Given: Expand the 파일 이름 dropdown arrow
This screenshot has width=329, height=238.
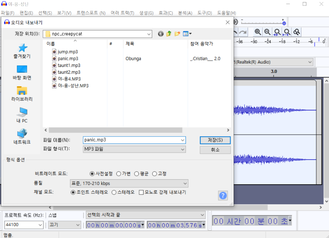Looking at the screenshot, I should (183, 140).
